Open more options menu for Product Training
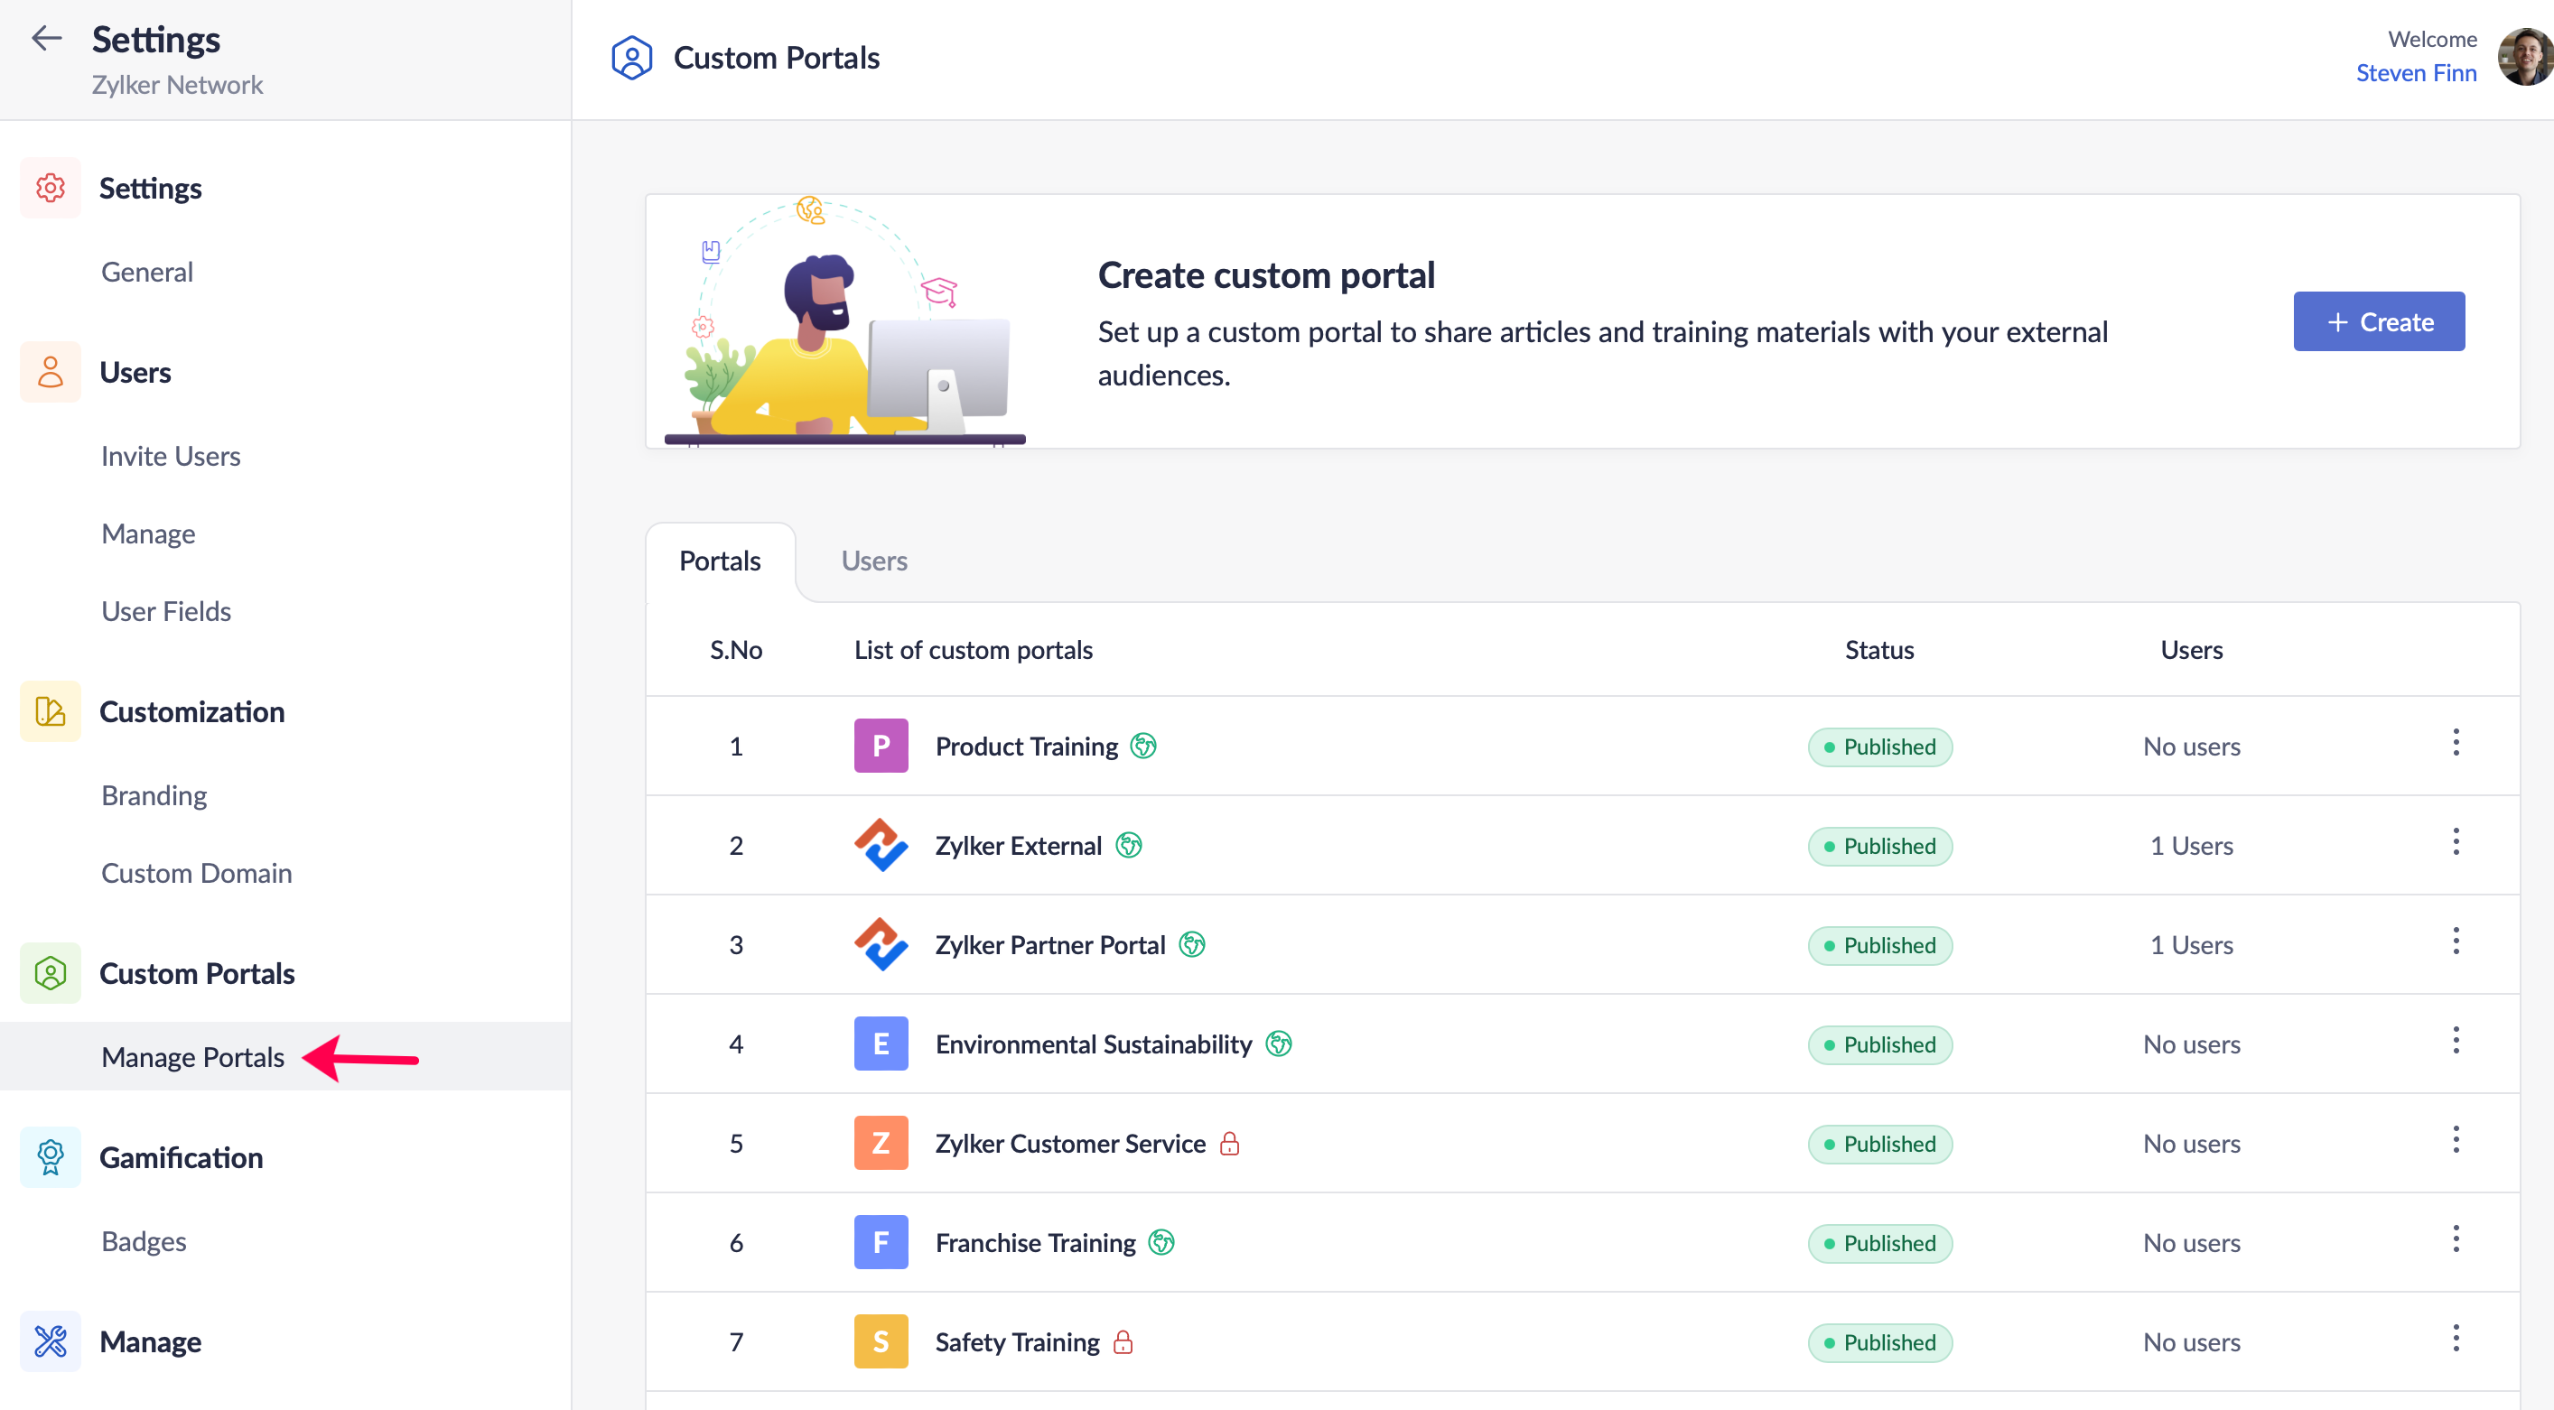 [2455, 742]
